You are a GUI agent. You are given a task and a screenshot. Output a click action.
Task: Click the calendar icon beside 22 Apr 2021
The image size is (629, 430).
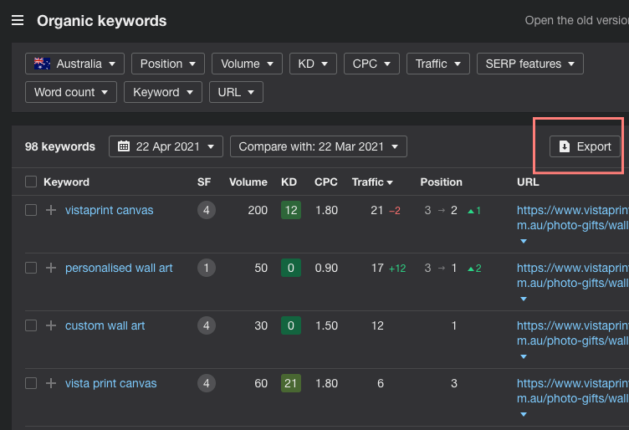click(124, 146)
